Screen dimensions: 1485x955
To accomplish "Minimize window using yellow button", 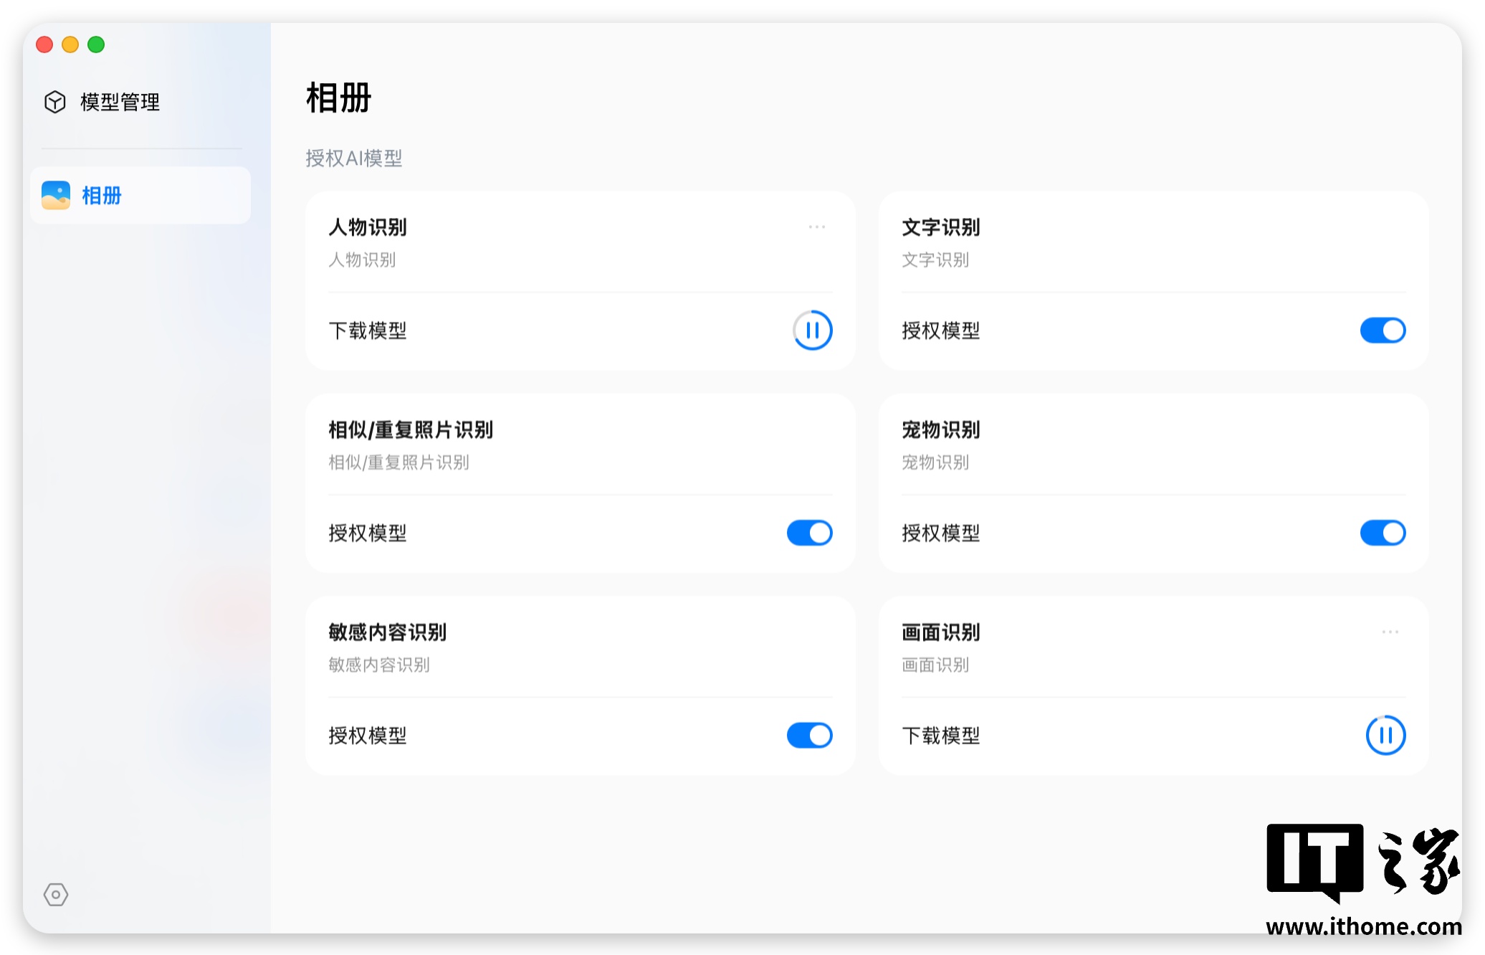I will (x=70, y=44).
